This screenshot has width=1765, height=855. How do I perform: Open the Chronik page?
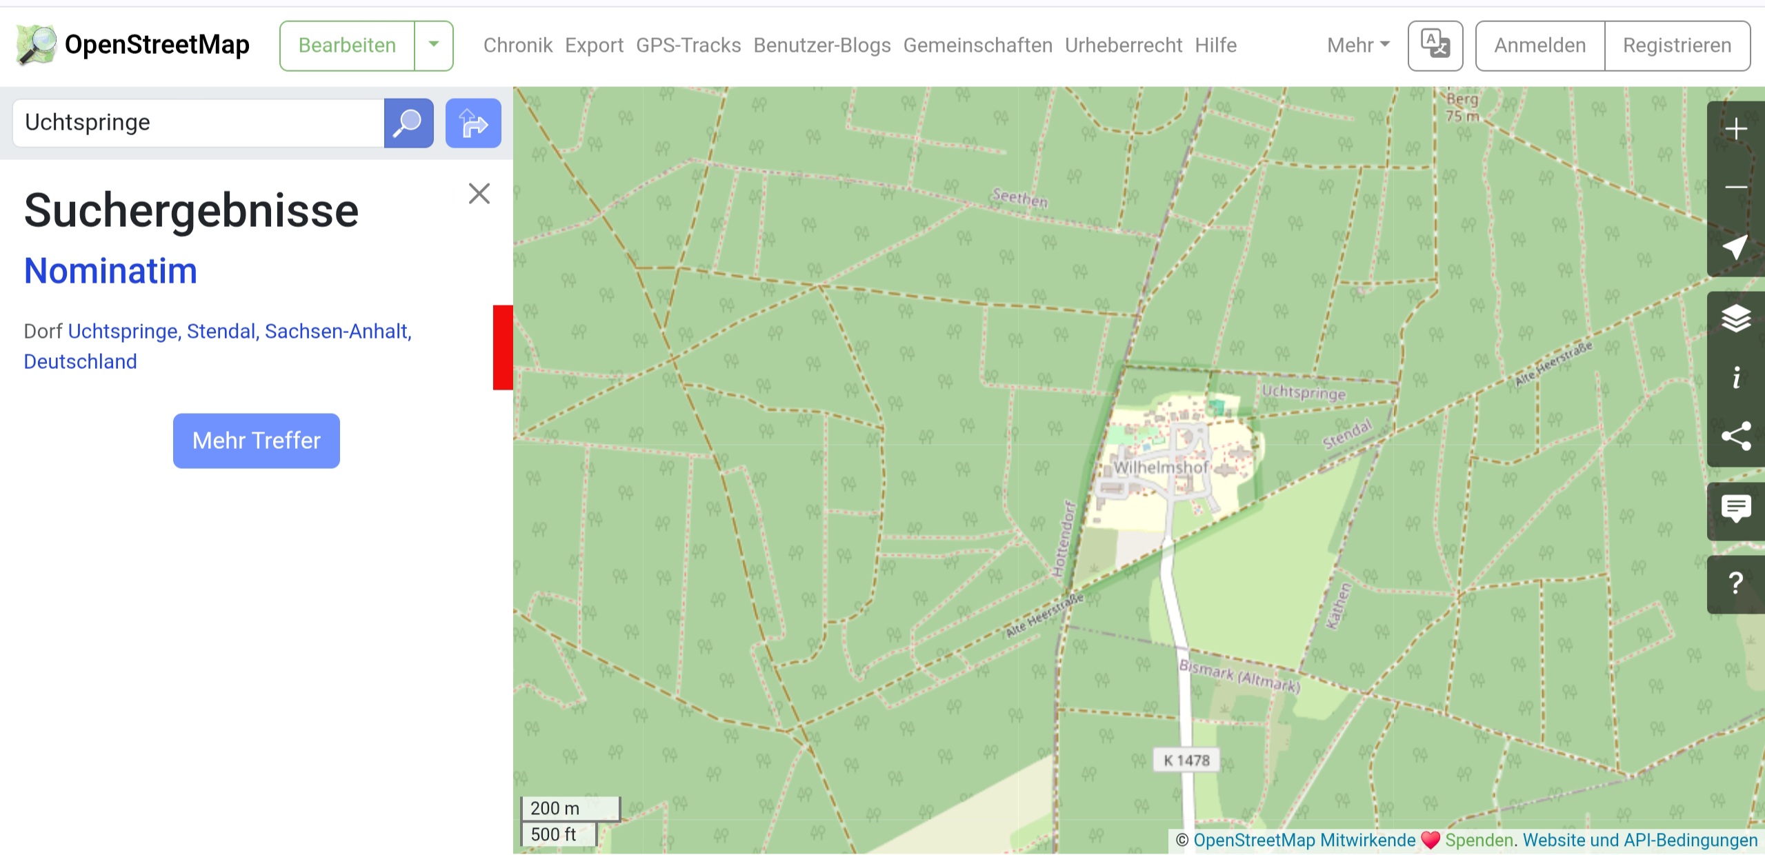[518, 46]
